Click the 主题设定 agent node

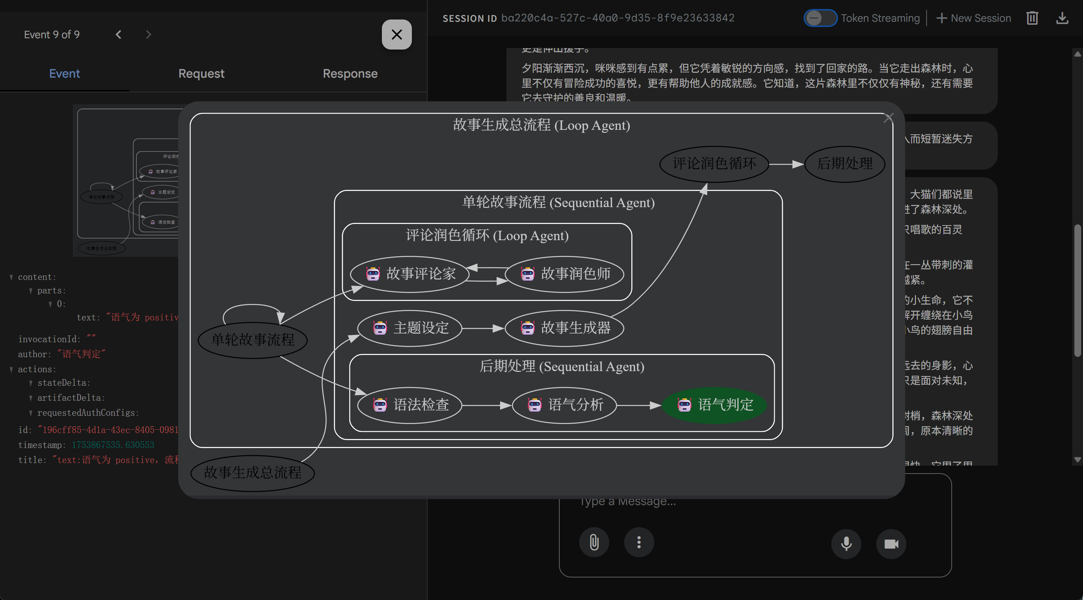click(410, 328)
